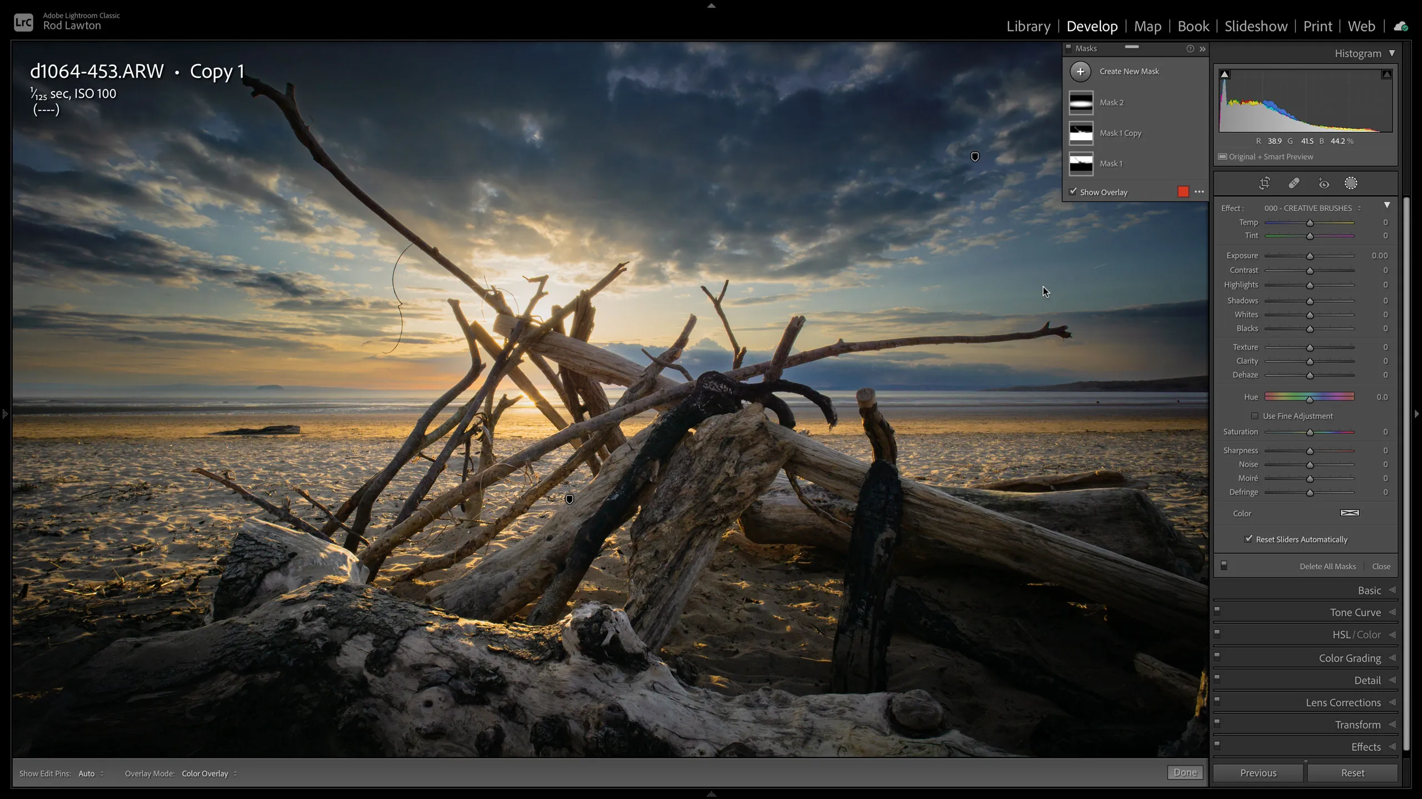Enable Use Fine Adjustment
1422x799 pixels.
point(1255,416)
